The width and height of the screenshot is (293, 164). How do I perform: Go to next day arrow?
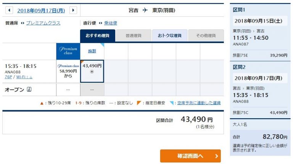(73, 10)
